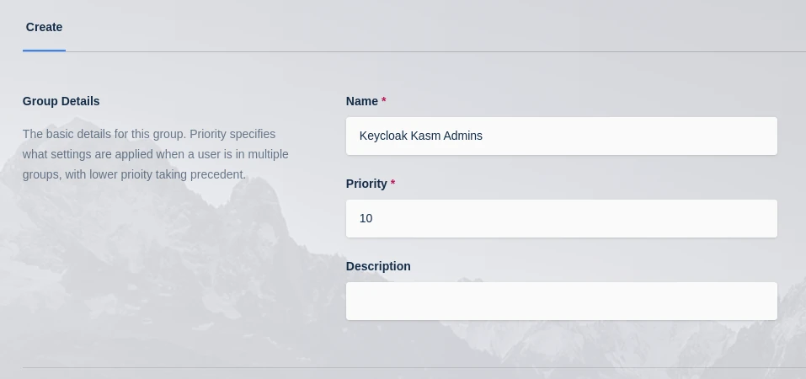Place cursor on the word Keycloak

(382, 136)
